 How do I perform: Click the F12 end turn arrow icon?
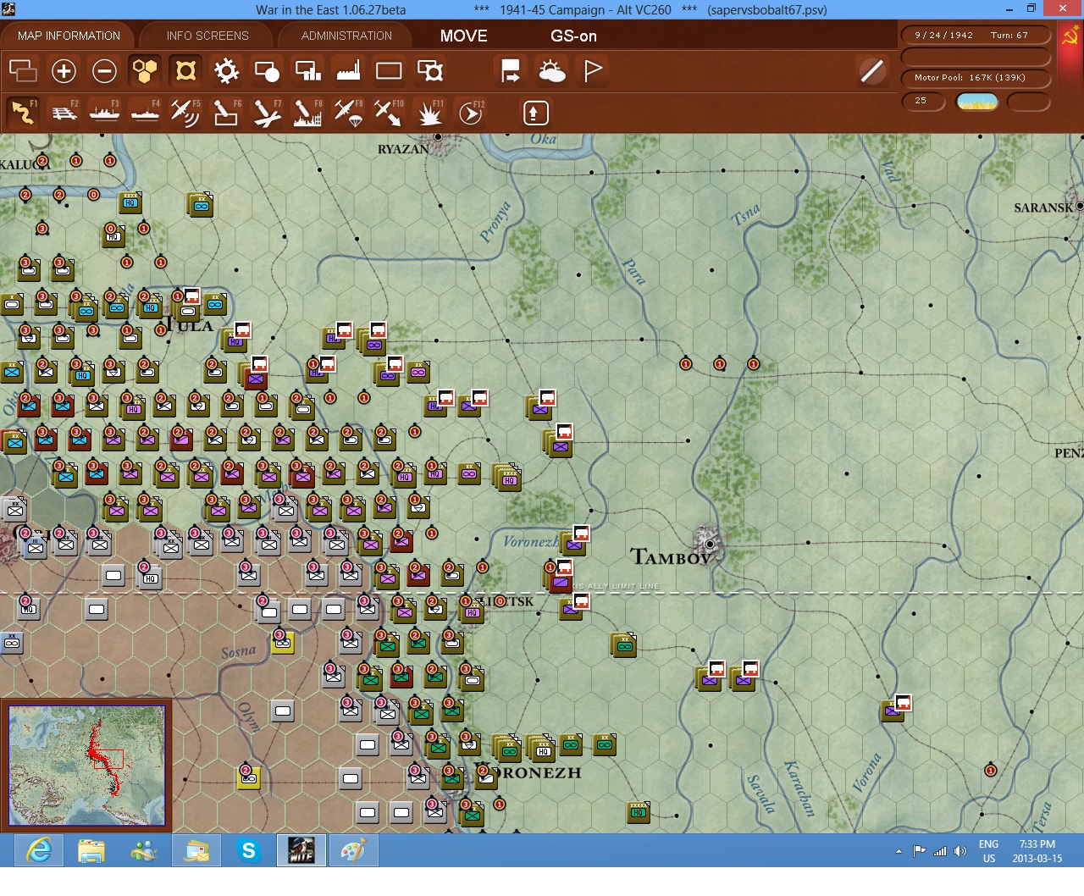pos(471,113)
